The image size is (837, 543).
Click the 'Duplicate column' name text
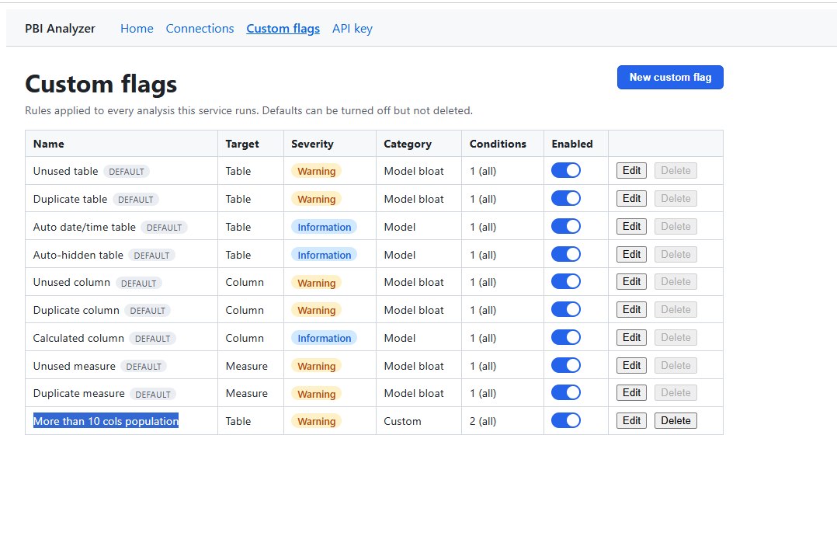pos(76,310)
